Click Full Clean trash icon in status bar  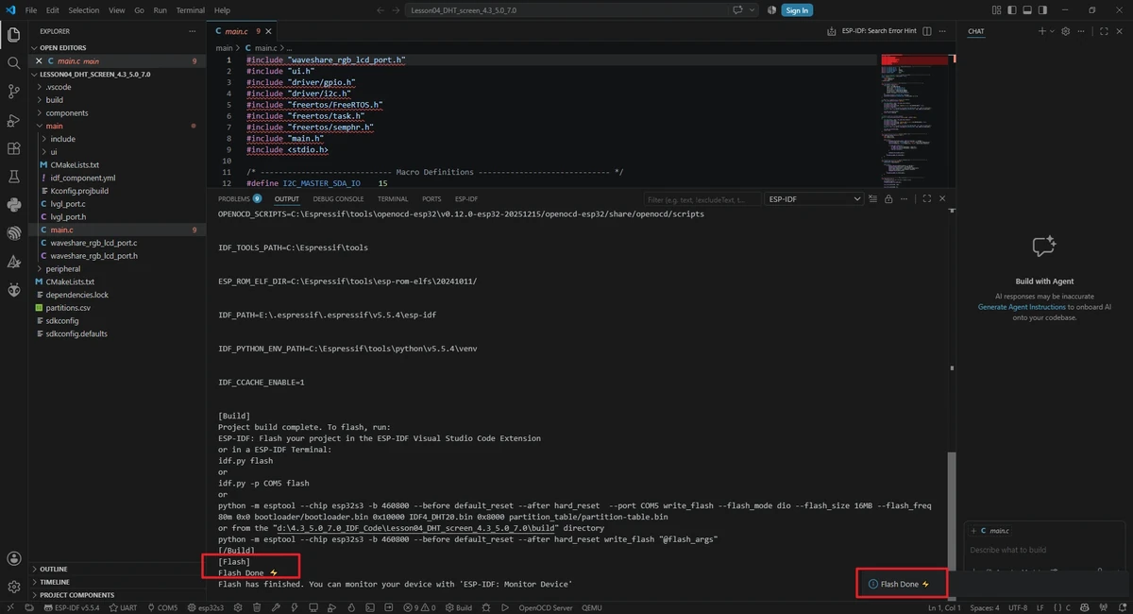tap(256, 607)
